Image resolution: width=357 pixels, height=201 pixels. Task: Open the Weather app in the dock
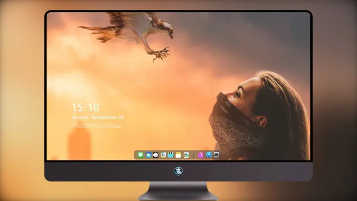[x=149, y=155]
